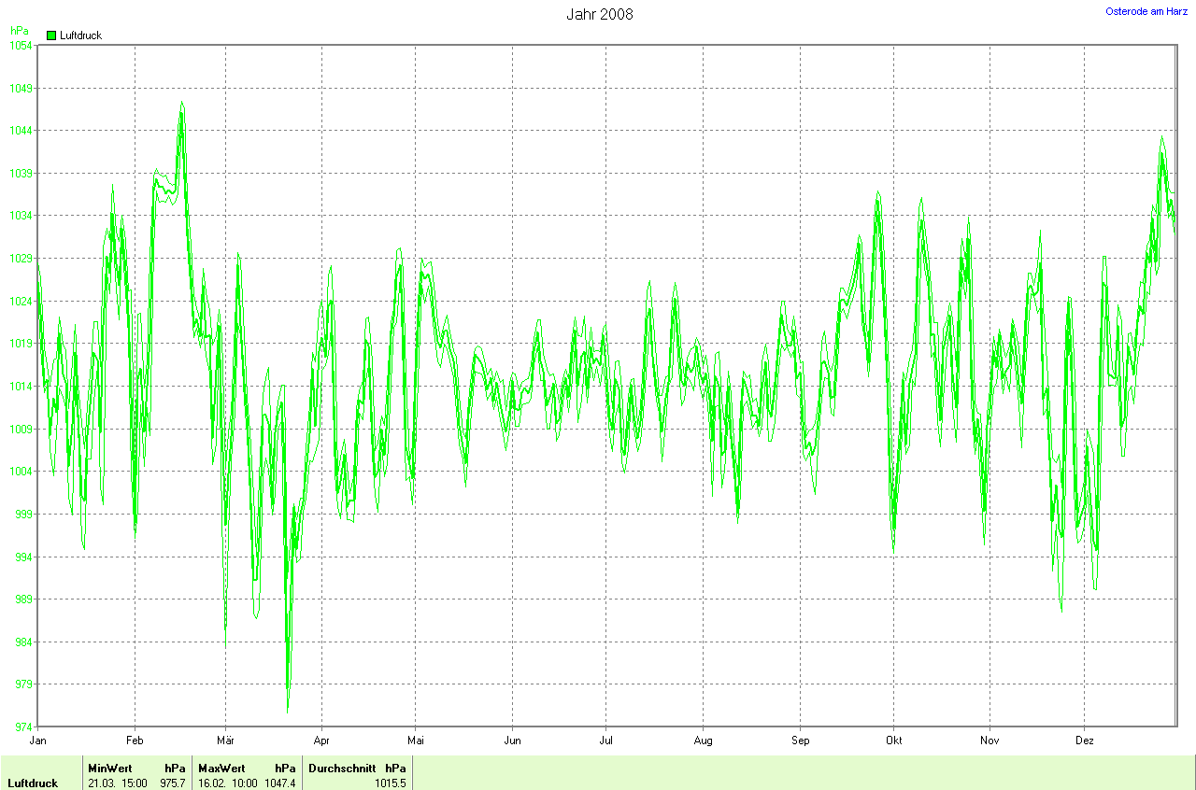The width and height of the screenshot is (1196, 790).
Task: Click the 1015.5 average value cell
Action: [x=390, y=783]
